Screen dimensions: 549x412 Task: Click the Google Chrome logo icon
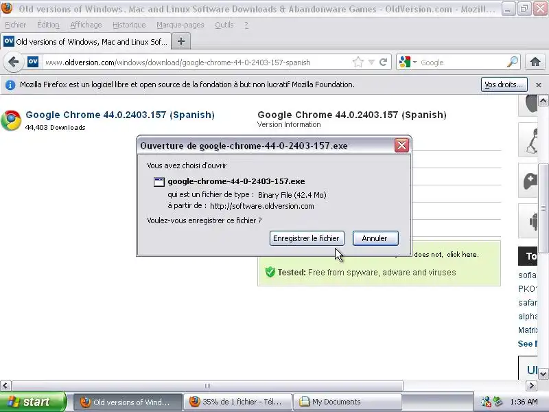click(x=11, y=120)
